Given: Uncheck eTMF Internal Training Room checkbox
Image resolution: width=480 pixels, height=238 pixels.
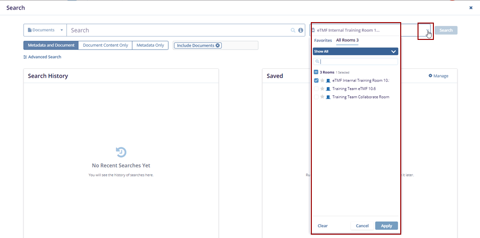Looking at the screenshot, I should [316, 80].
